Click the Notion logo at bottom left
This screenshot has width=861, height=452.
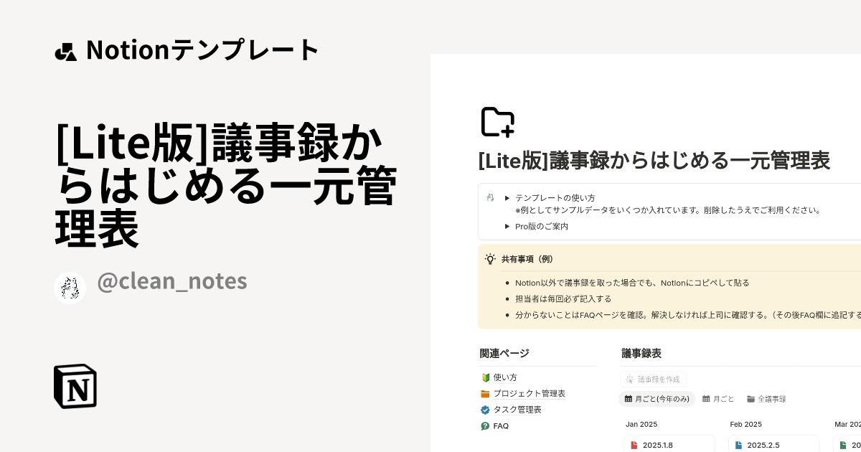click(75, 386)
